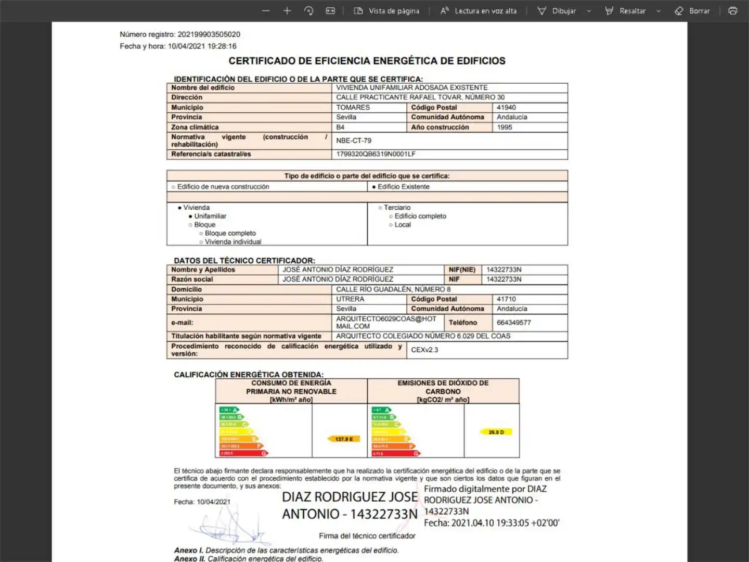This screenshot has height=562, width=749.
Task: Click the certificate title heading
Action: click(367, 61)
